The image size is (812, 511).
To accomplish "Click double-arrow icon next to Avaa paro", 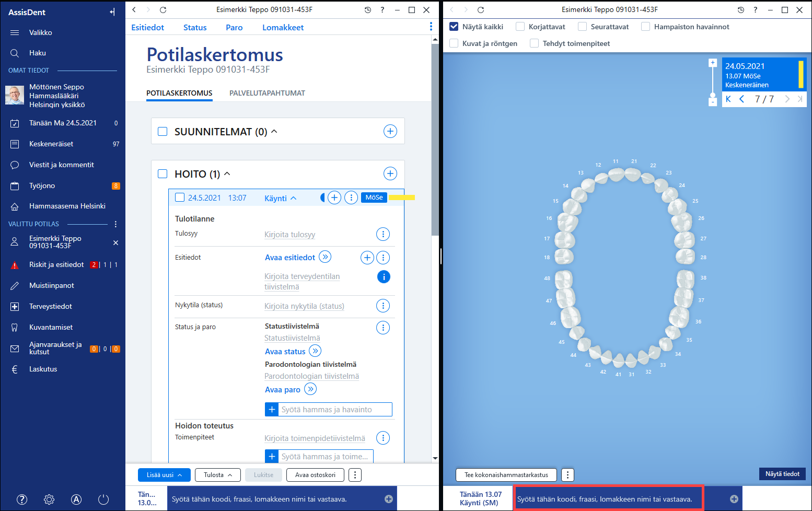I will (310, 389).
